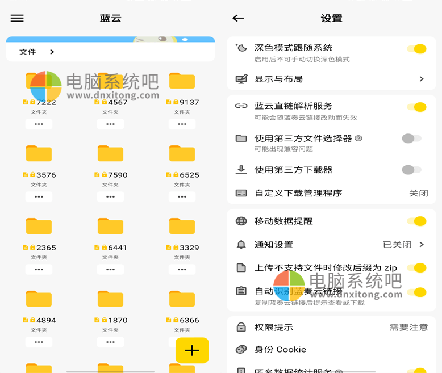Enable 使用第三方文件选择器 switch
This screenshot has width=442, height=373.
(x=412, y=139)
